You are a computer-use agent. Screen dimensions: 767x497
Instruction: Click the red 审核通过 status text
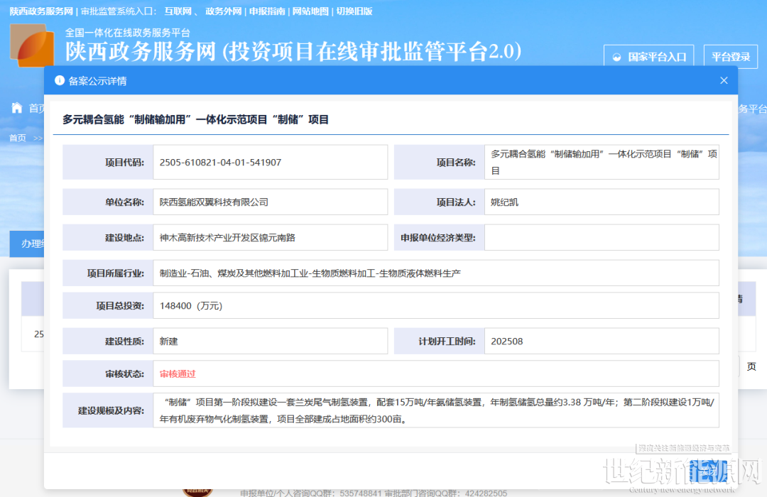tap(178, 373)
